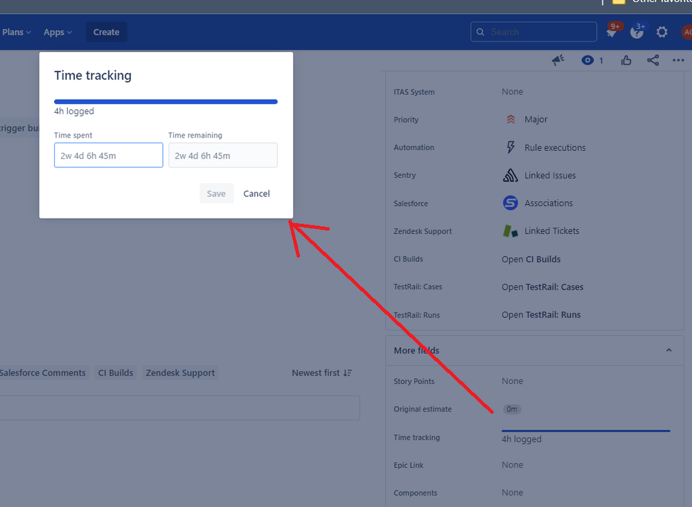692x507 pixels.
Task: Open the help question mark icon
Action: (637, 33)
